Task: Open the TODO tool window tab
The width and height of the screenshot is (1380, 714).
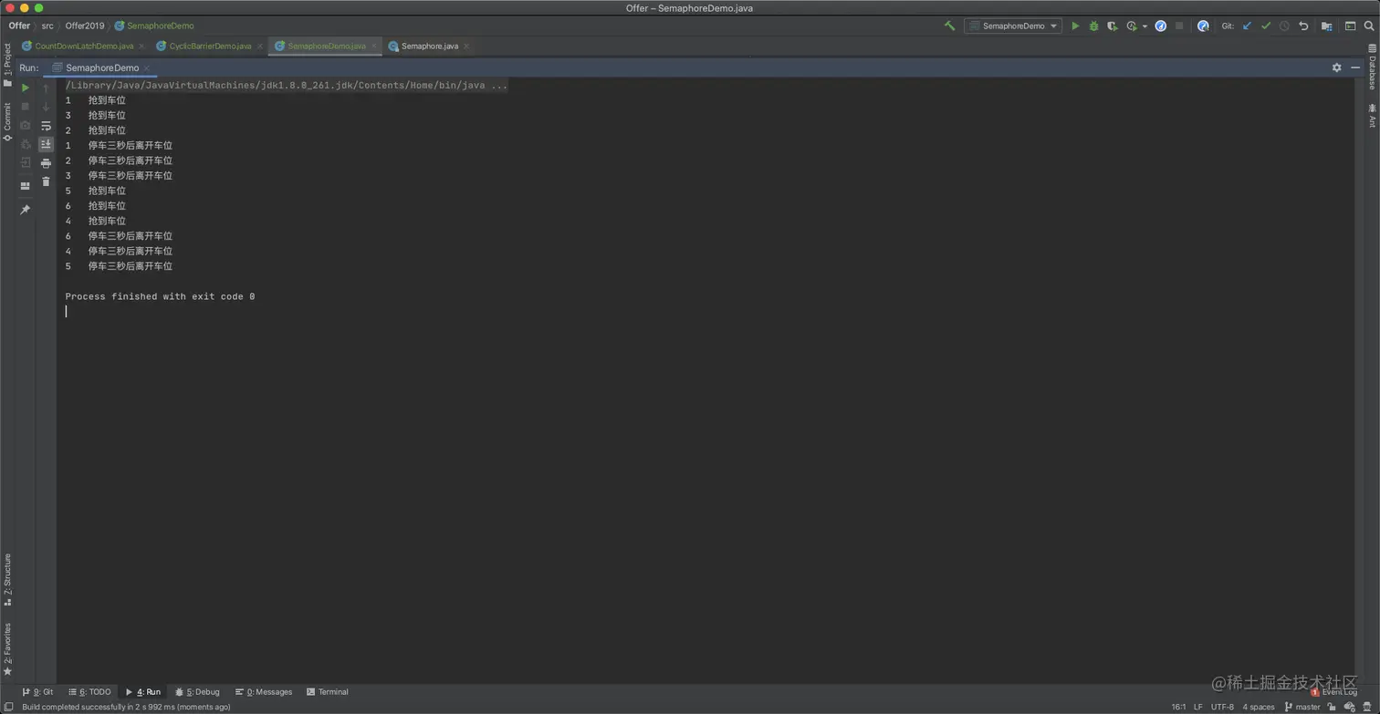Action: [x=89, y=692]
